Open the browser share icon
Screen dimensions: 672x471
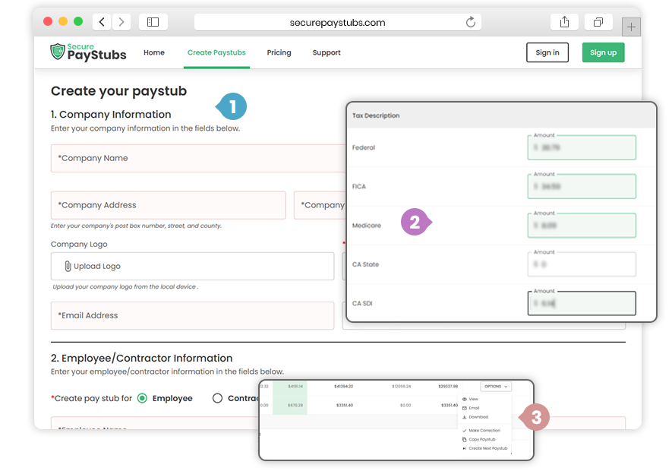point(565,22)
